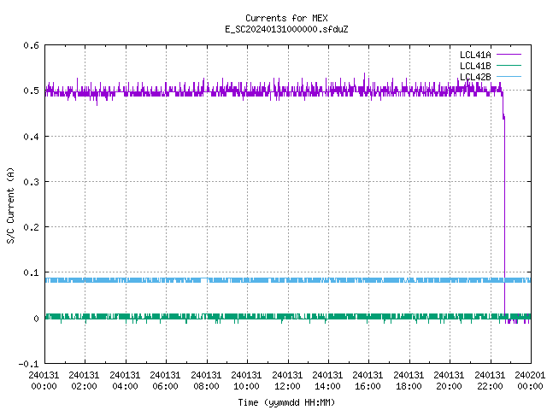Viewport: 547px width, 410px height.
Task: Click the blue LCL42B legend line sample
Action: [509, 76]
